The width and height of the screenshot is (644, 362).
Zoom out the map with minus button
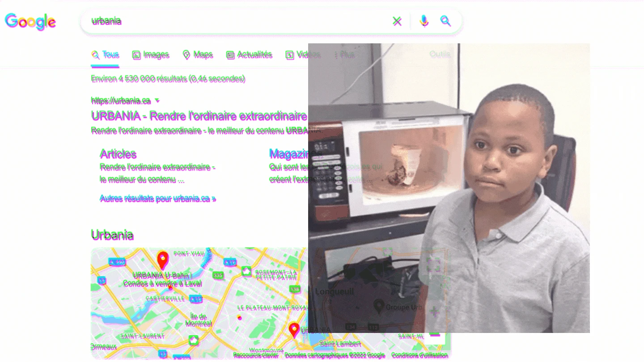[435, 335]
